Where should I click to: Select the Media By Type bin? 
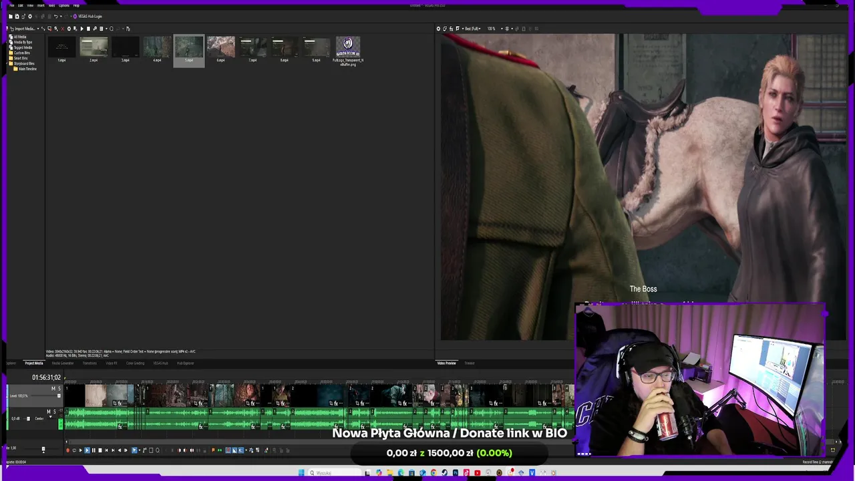pyautogui.click(x=23, y=42)
